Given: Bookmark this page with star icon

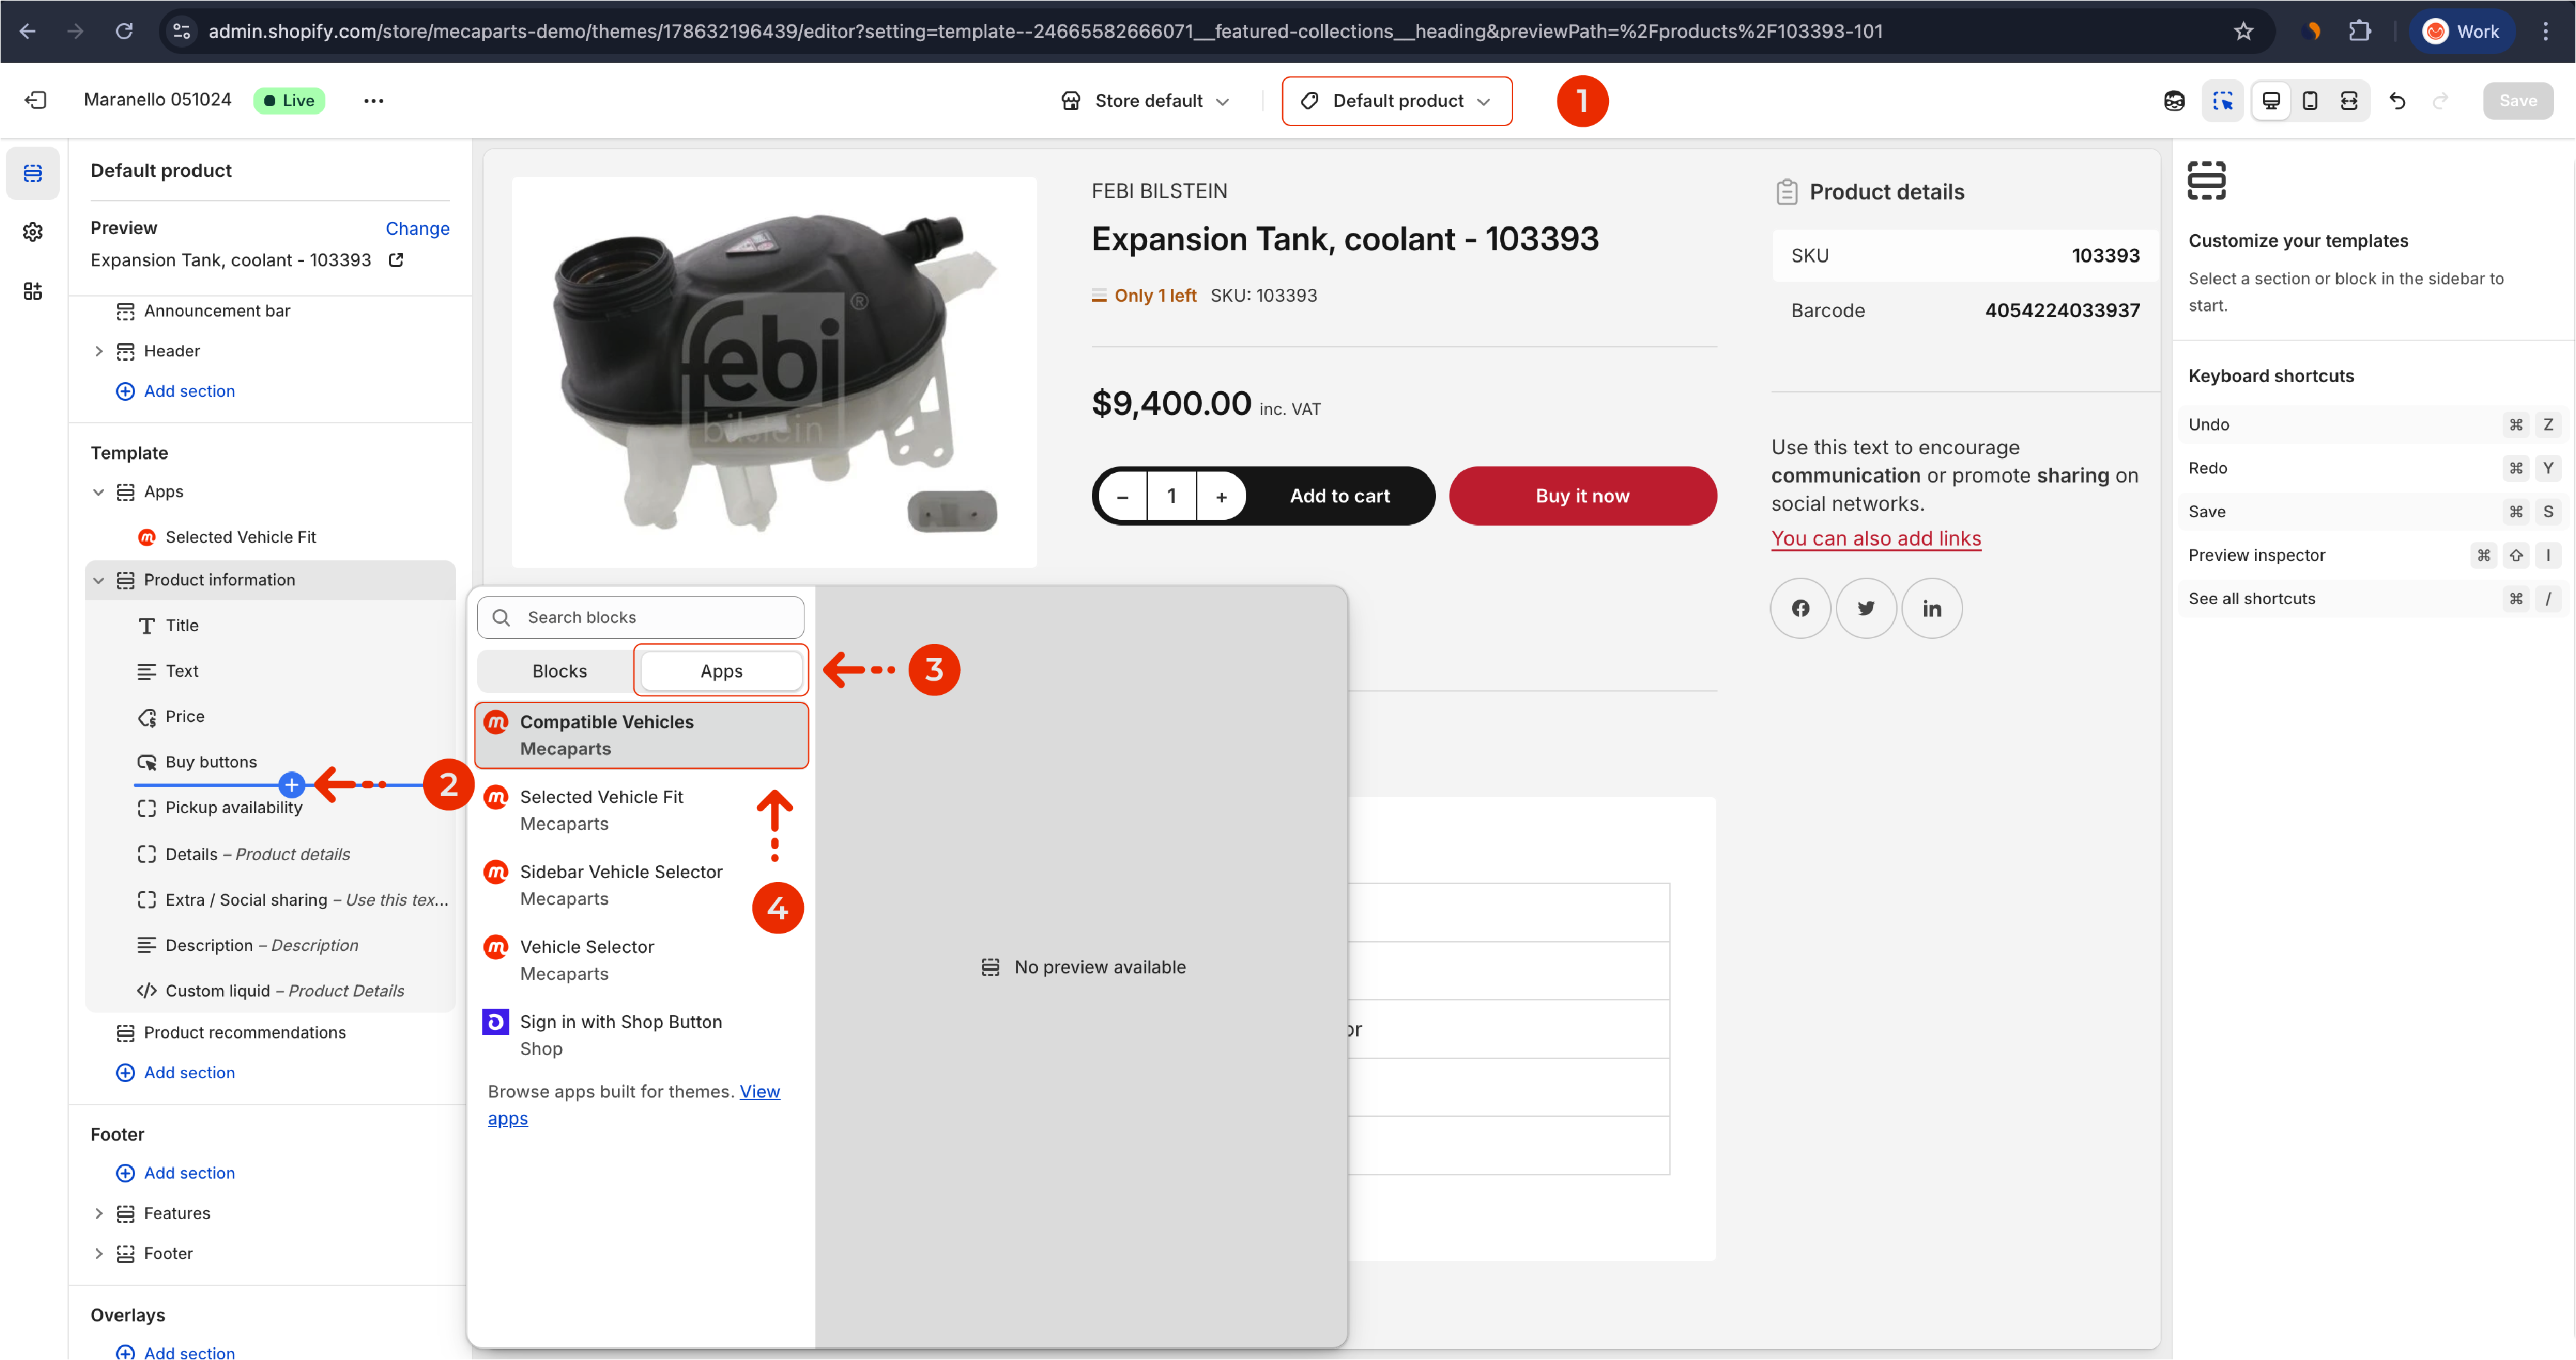Looking at the screenshot, I should point(2243,31).
